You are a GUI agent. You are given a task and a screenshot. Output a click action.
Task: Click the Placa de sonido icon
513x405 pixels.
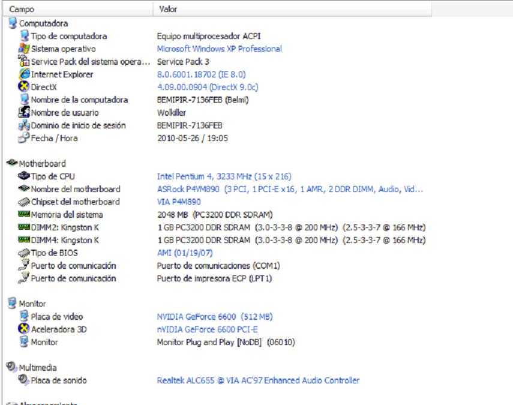click(x=24, y=380)
